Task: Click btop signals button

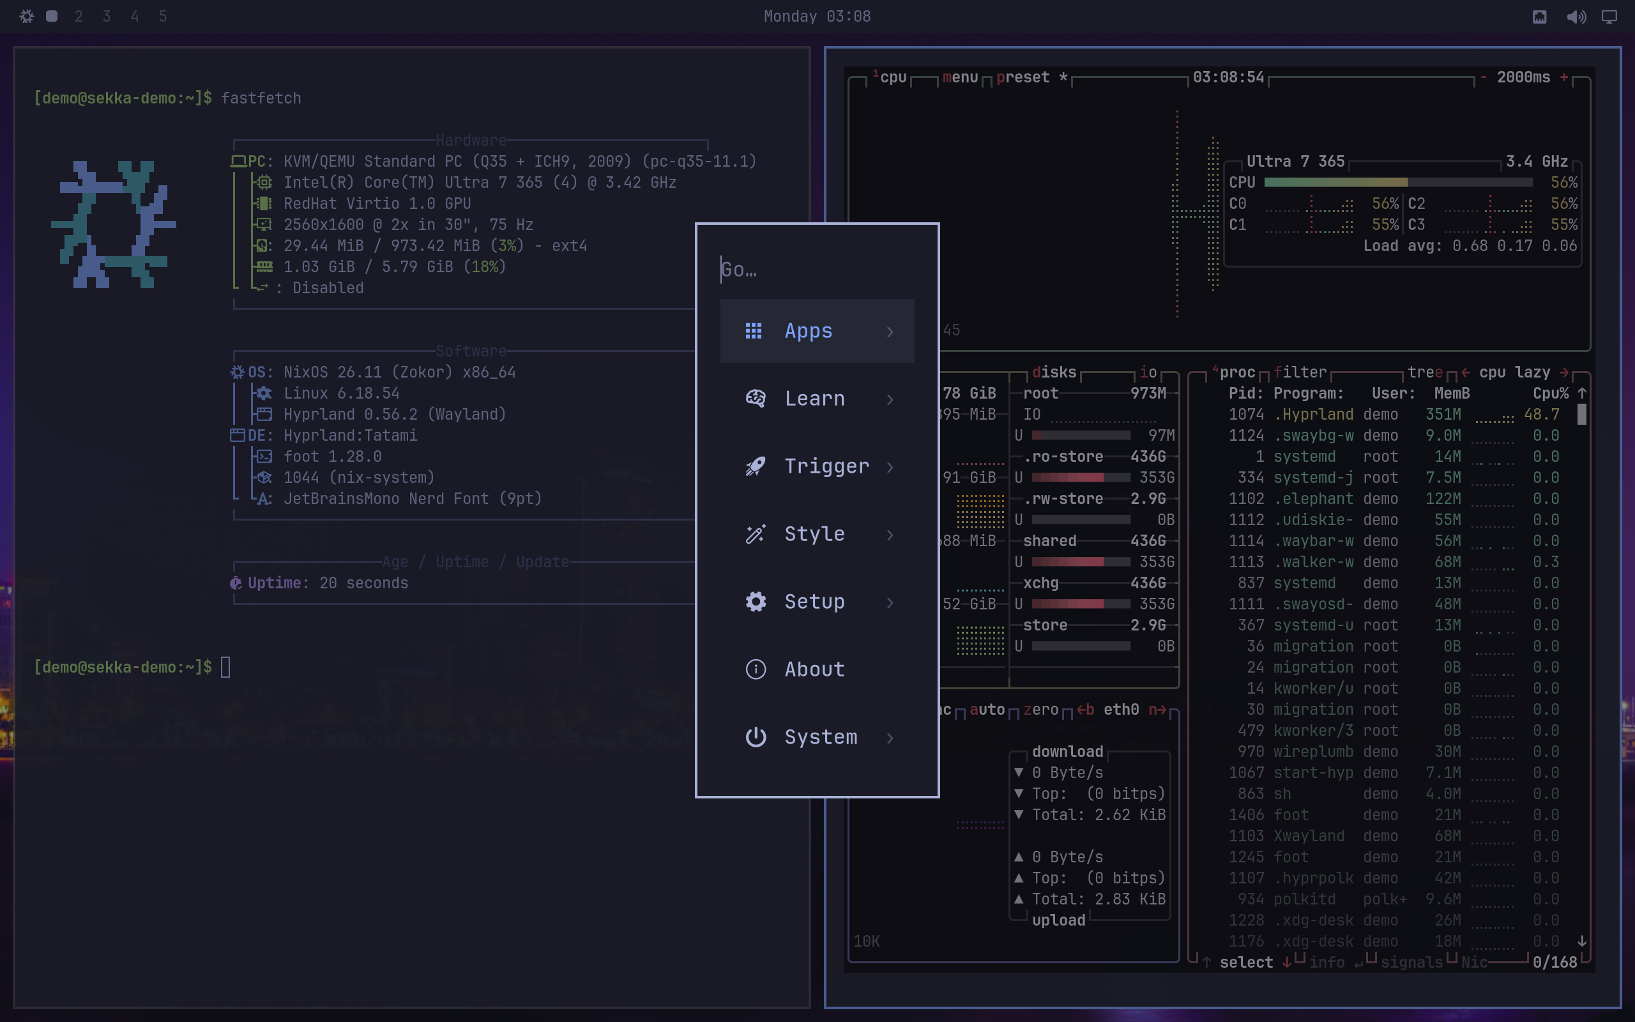Action: click(x=1411, y=963)
